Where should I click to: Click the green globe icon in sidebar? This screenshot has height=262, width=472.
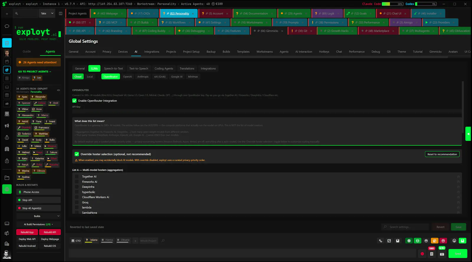pyautogui.click(x=7, y=189)
